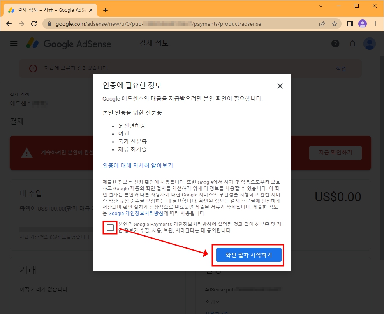This screenshot has width=384, height=314.
Task: Click the 거래 section heading
Action: pos(28,270)
